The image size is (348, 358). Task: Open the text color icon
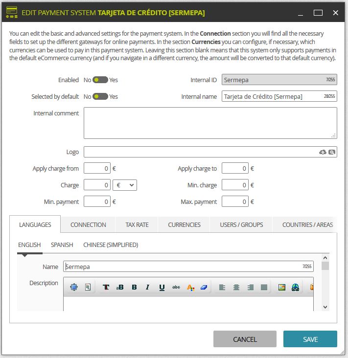click(190, 287)
